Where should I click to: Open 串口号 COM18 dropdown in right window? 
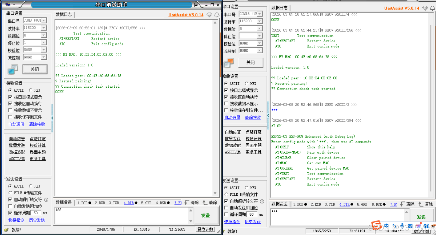tap(260, 14)
